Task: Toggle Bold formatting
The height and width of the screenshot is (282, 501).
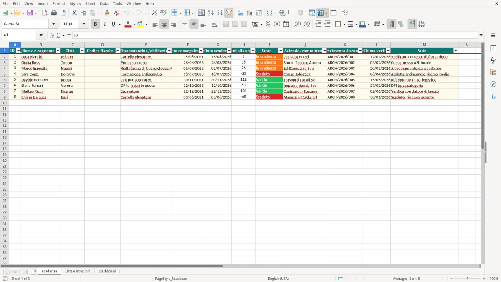Action: tap(95, 24)
